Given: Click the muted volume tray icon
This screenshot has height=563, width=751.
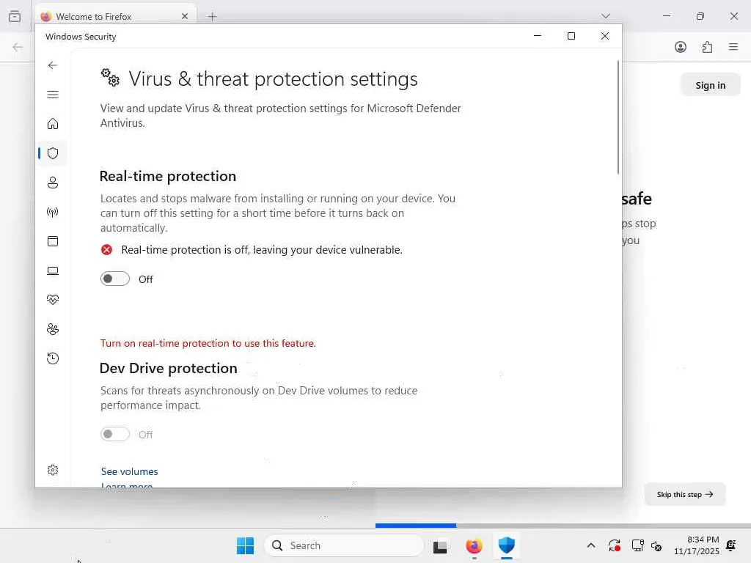Looking at the screenshot, I should pyautogui.click(x=656, y=545).
